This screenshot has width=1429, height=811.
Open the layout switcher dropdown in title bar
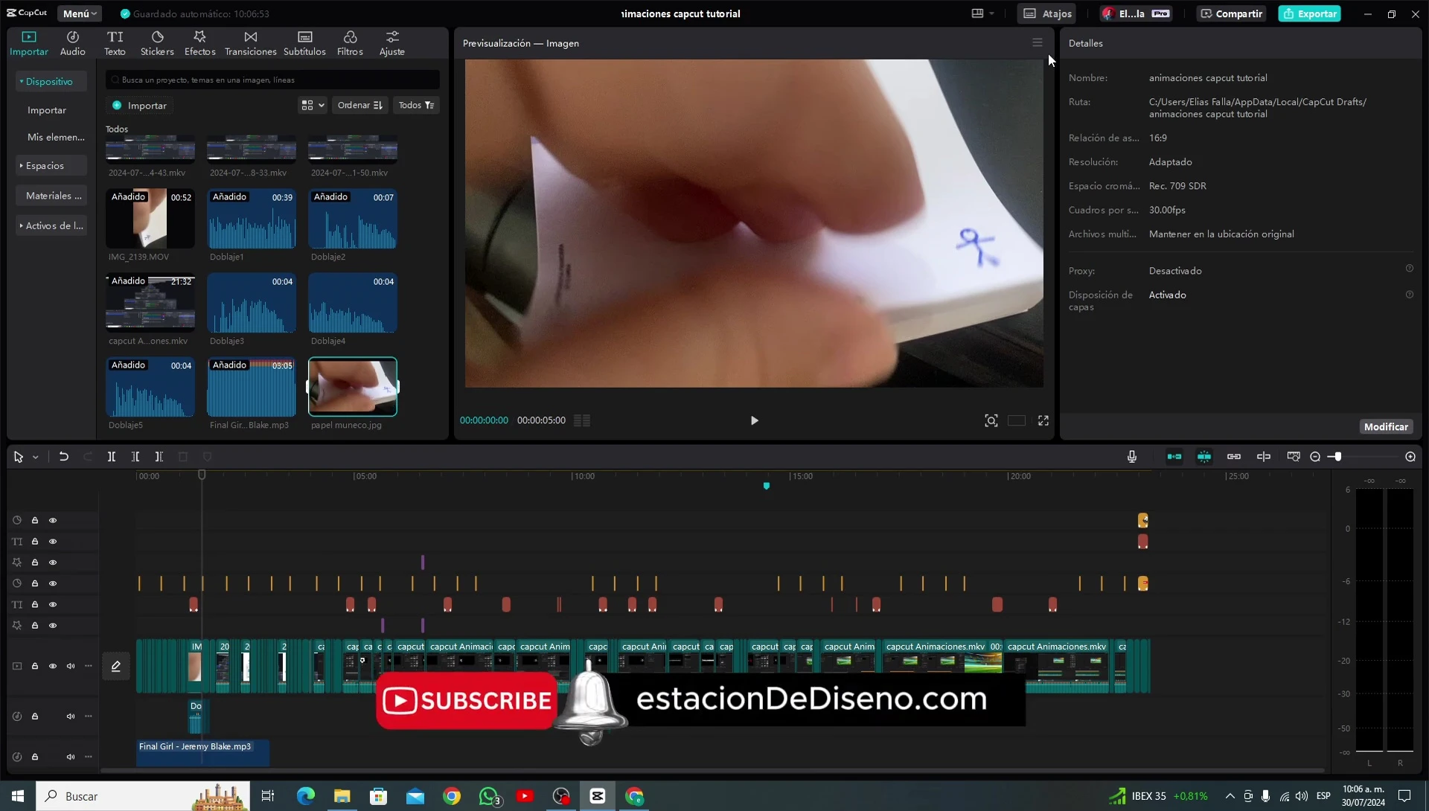[x=982, y=13]
